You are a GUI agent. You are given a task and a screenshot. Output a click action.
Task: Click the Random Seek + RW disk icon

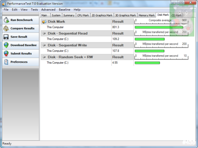click(44, 57)
